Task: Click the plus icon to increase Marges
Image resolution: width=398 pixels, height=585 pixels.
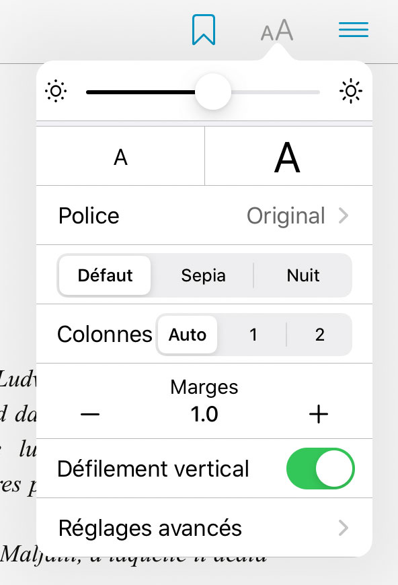Action: point(318,415)
